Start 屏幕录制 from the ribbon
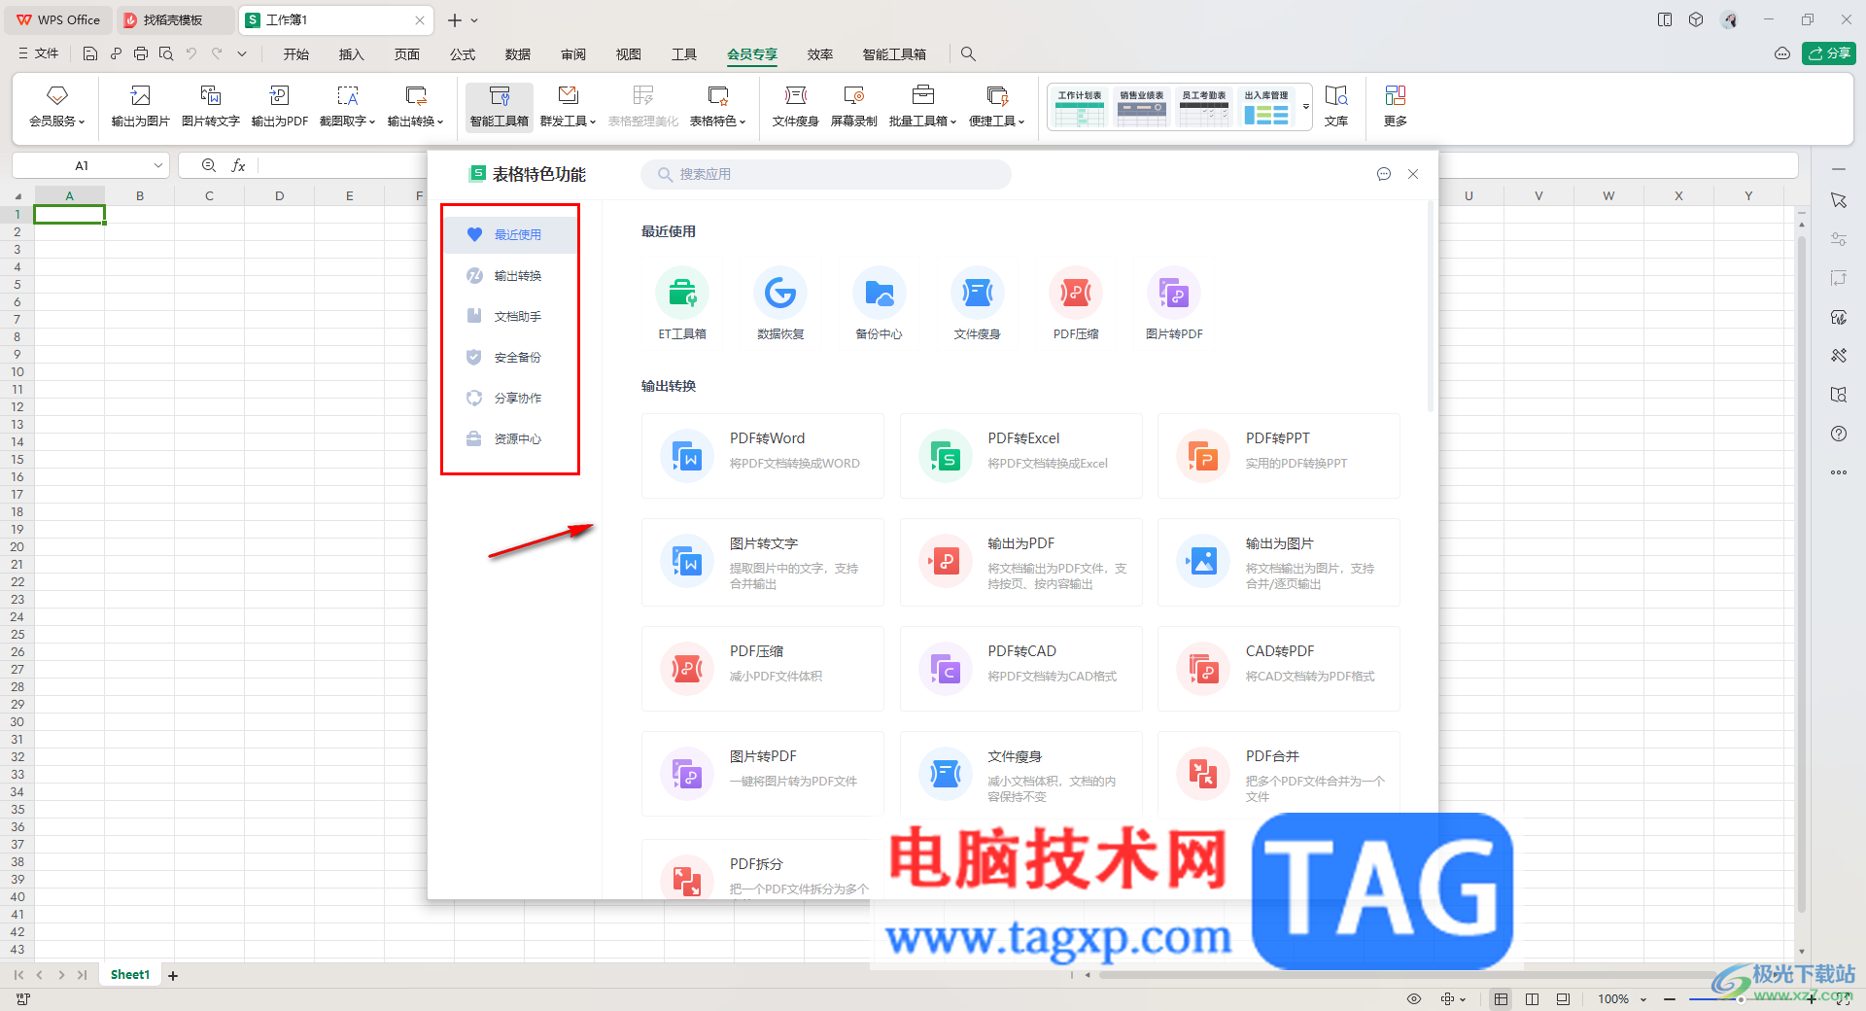 pyautogui.click(x=854, y=106)
